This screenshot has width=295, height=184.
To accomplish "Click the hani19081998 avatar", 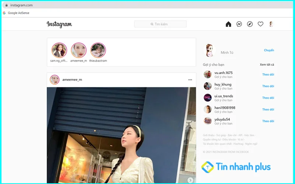I will click(x=208, y=109).
